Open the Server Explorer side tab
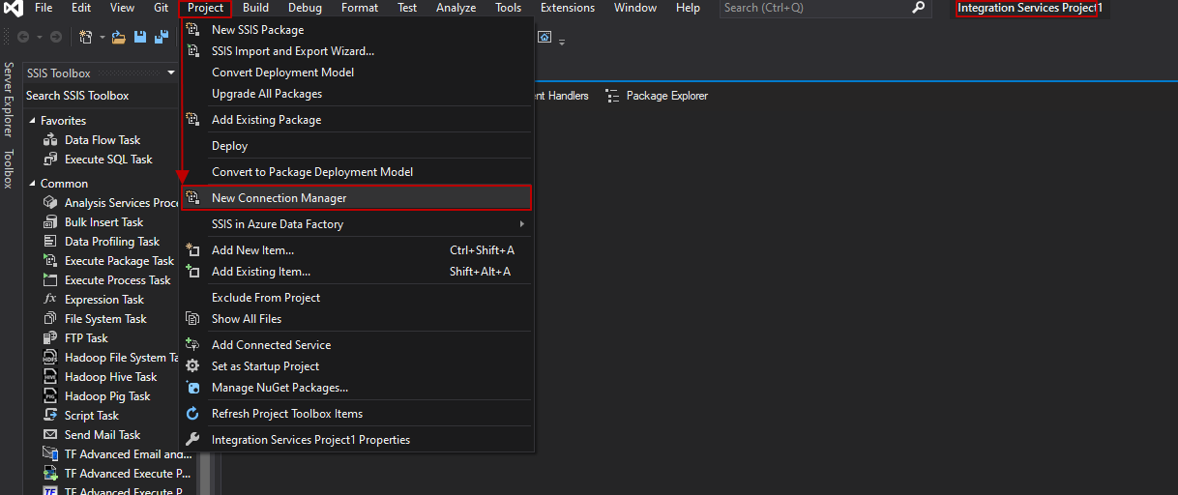The image size is (1178, 495). tap(9, 100)
